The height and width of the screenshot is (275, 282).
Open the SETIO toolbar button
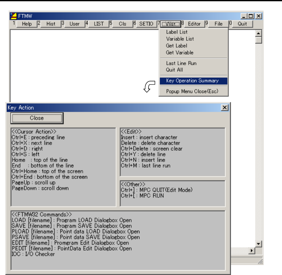coord(146,24)
